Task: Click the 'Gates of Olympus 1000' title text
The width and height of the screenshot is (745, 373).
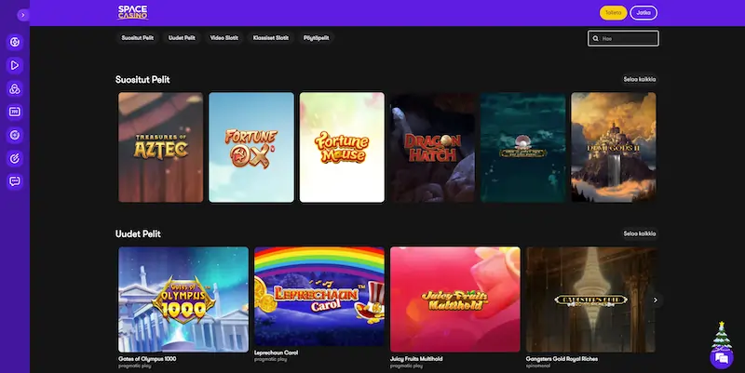Action: pos(147,359)
